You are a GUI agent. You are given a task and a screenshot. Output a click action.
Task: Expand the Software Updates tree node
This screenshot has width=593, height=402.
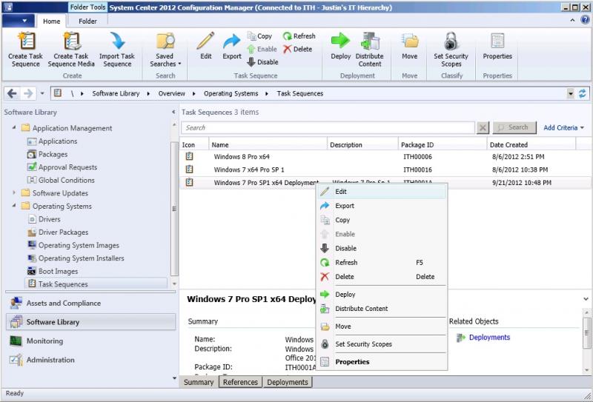point(14,192)
